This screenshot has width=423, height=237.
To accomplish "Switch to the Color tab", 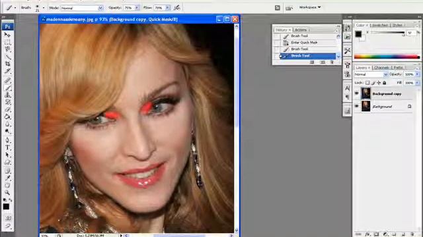I will click(362, 25).
